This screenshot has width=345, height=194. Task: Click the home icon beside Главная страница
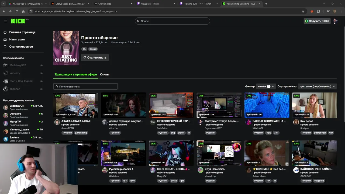pos(5,32)
